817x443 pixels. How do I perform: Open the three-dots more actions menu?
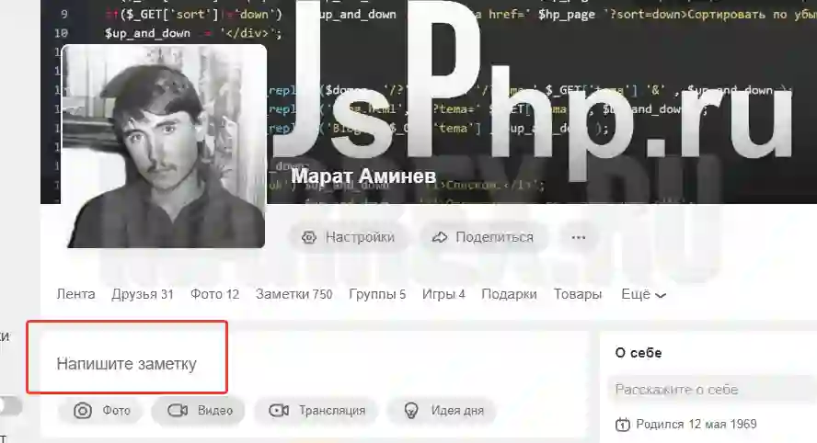tap(579, 237)
